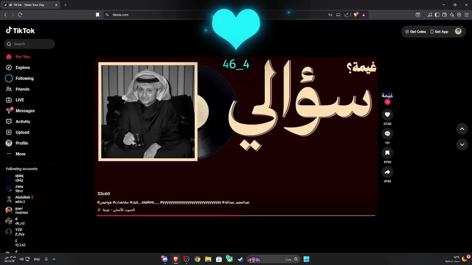Viewport: 472px width, 265px height.
Task: Open the video comments
Action: pos(387,134)
